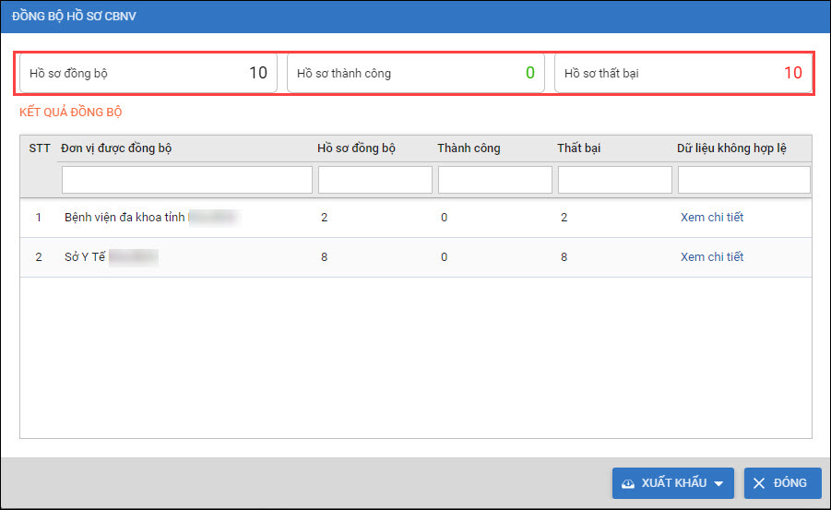Click the Thành công column header
The image size is (831, 510).
coord(469,148)
